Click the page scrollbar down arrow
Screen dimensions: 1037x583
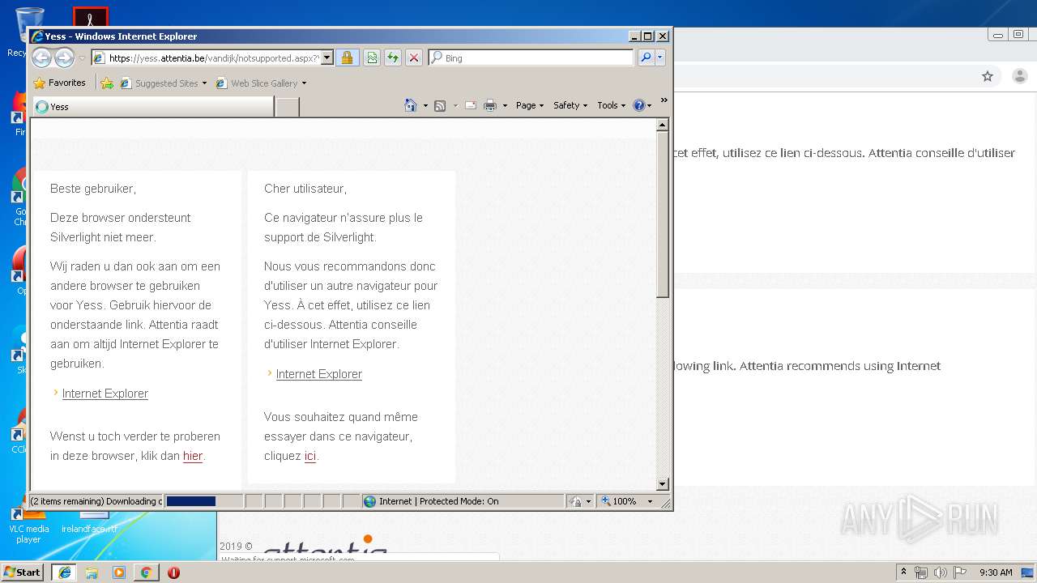pyautogui.click(x=663, y=484)
